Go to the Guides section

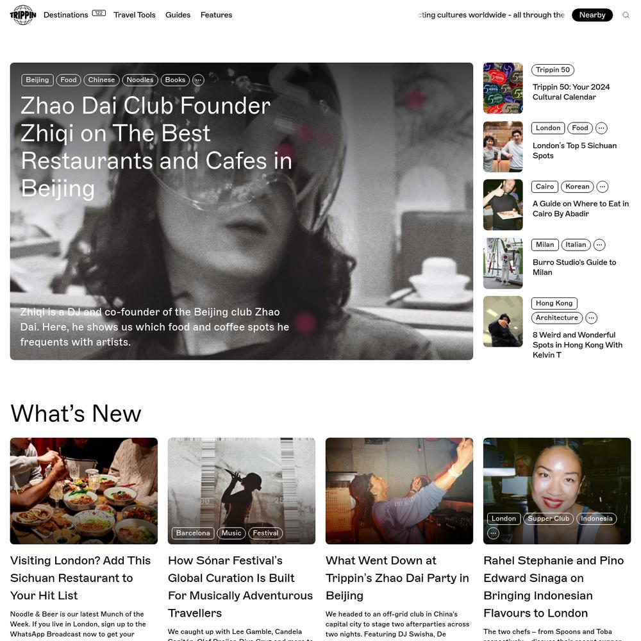click(x=178, y=15)
